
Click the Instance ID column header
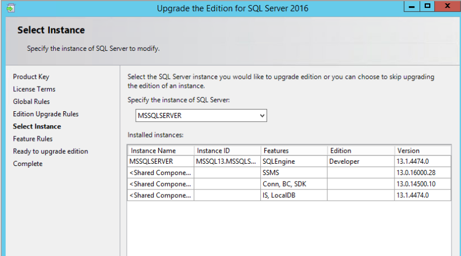tap(227, 151)
